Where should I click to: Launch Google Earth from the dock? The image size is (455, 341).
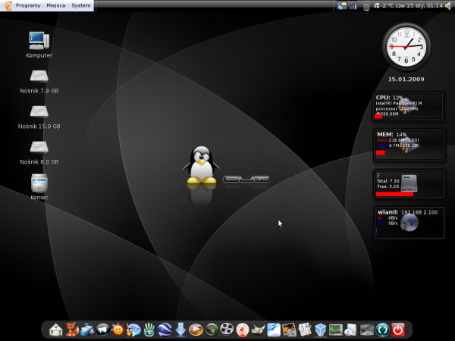coord(165,330)
